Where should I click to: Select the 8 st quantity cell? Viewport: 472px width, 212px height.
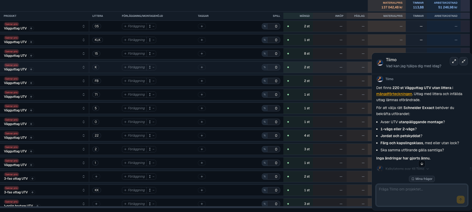click(x=298, y=54)
